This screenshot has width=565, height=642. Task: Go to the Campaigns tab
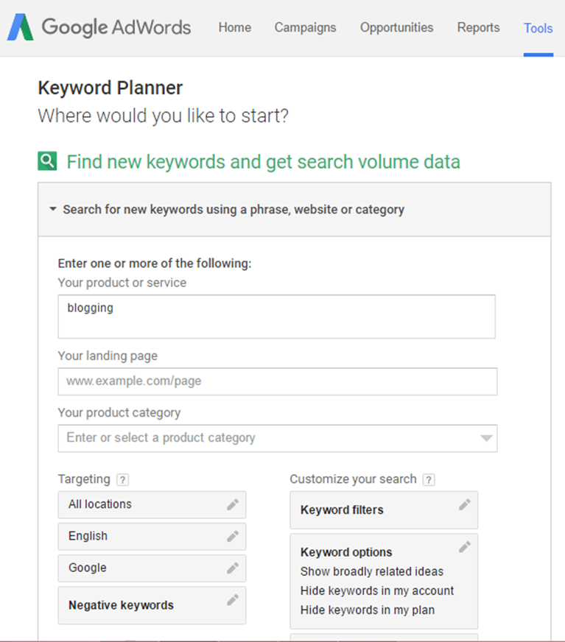(x=305, y=28)
